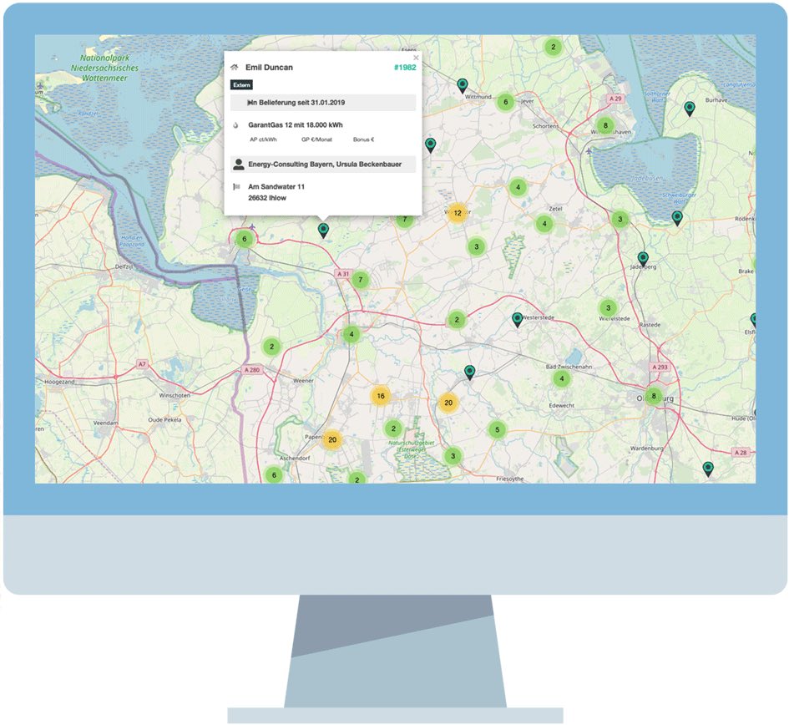The width and height of the screenshot is (789, 725).
Task: Click the 'Bonus €' label
Action: (363, 139)
